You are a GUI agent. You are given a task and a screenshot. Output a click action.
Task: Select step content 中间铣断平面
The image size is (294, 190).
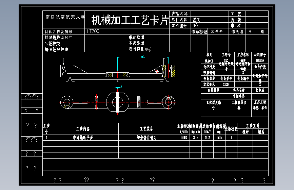click(x=83, y=138)
